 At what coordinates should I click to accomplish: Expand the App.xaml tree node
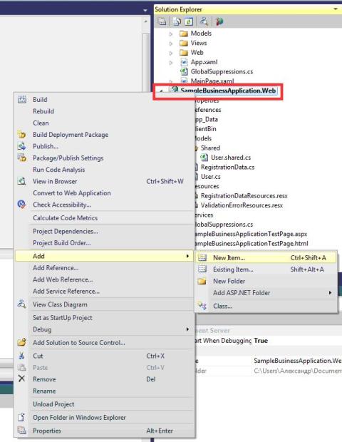coord(171,62)
